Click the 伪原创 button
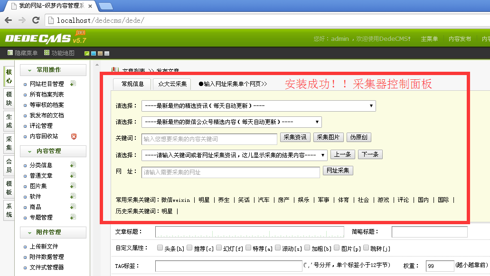Viewport: 490px width, 276px height. click(359, 137)
